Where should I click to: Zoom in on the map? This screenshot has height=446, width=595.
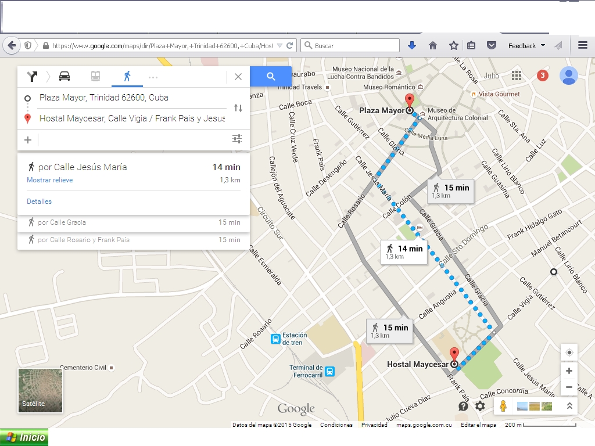[569, 371]
